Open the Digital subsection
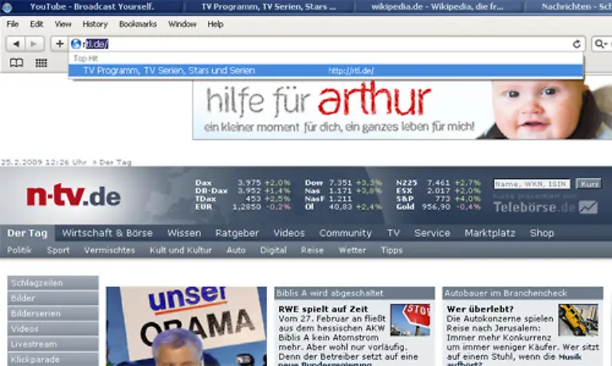Image resolution: width=612 pixels, height=366 pixels. point(273,251)
